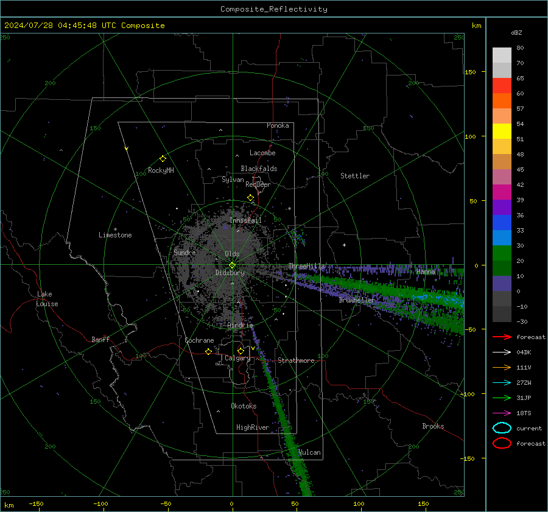Click the red 65 dBZ color swatch
The image size is (548, 512).
coord(502,86)
